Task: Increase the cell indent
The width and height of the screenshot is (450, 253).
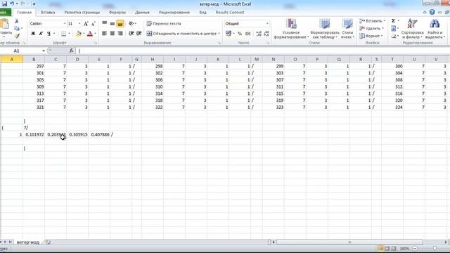Action: [x=139, y=34]
